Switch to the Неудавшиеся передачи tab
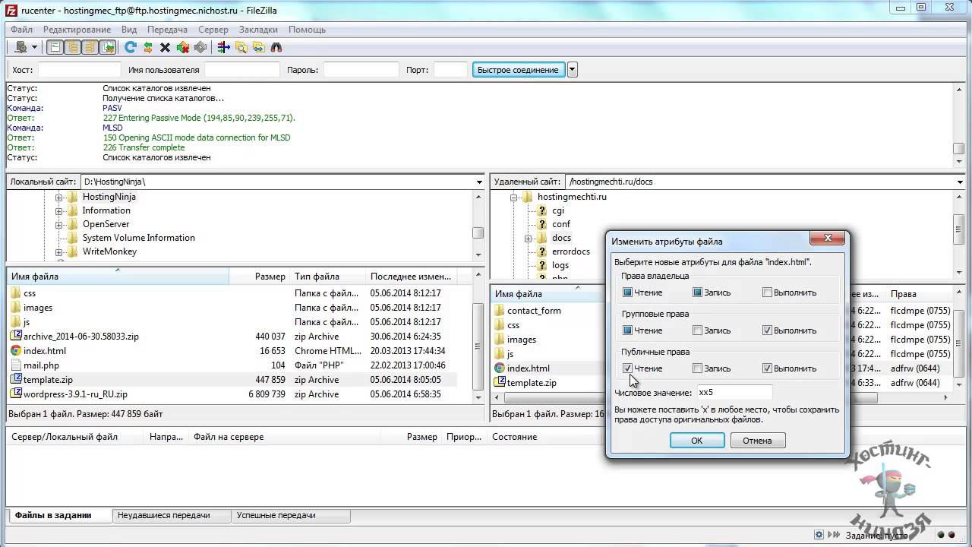This screenshot has height=547, width=972. (x=163, y=515)
